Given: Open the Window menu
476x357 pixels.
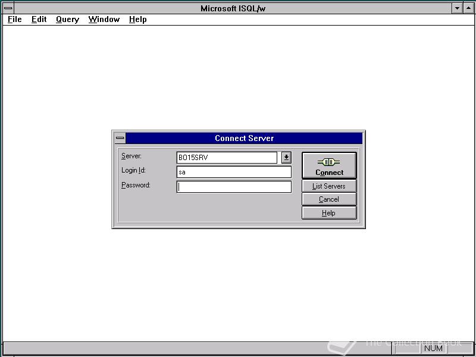Looking at the screenshot, I should (104, 20).
